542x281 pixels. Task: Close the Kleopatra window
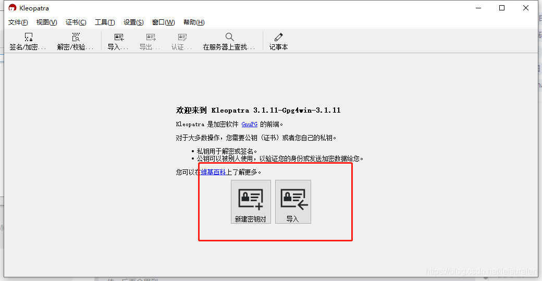point(526,8)
